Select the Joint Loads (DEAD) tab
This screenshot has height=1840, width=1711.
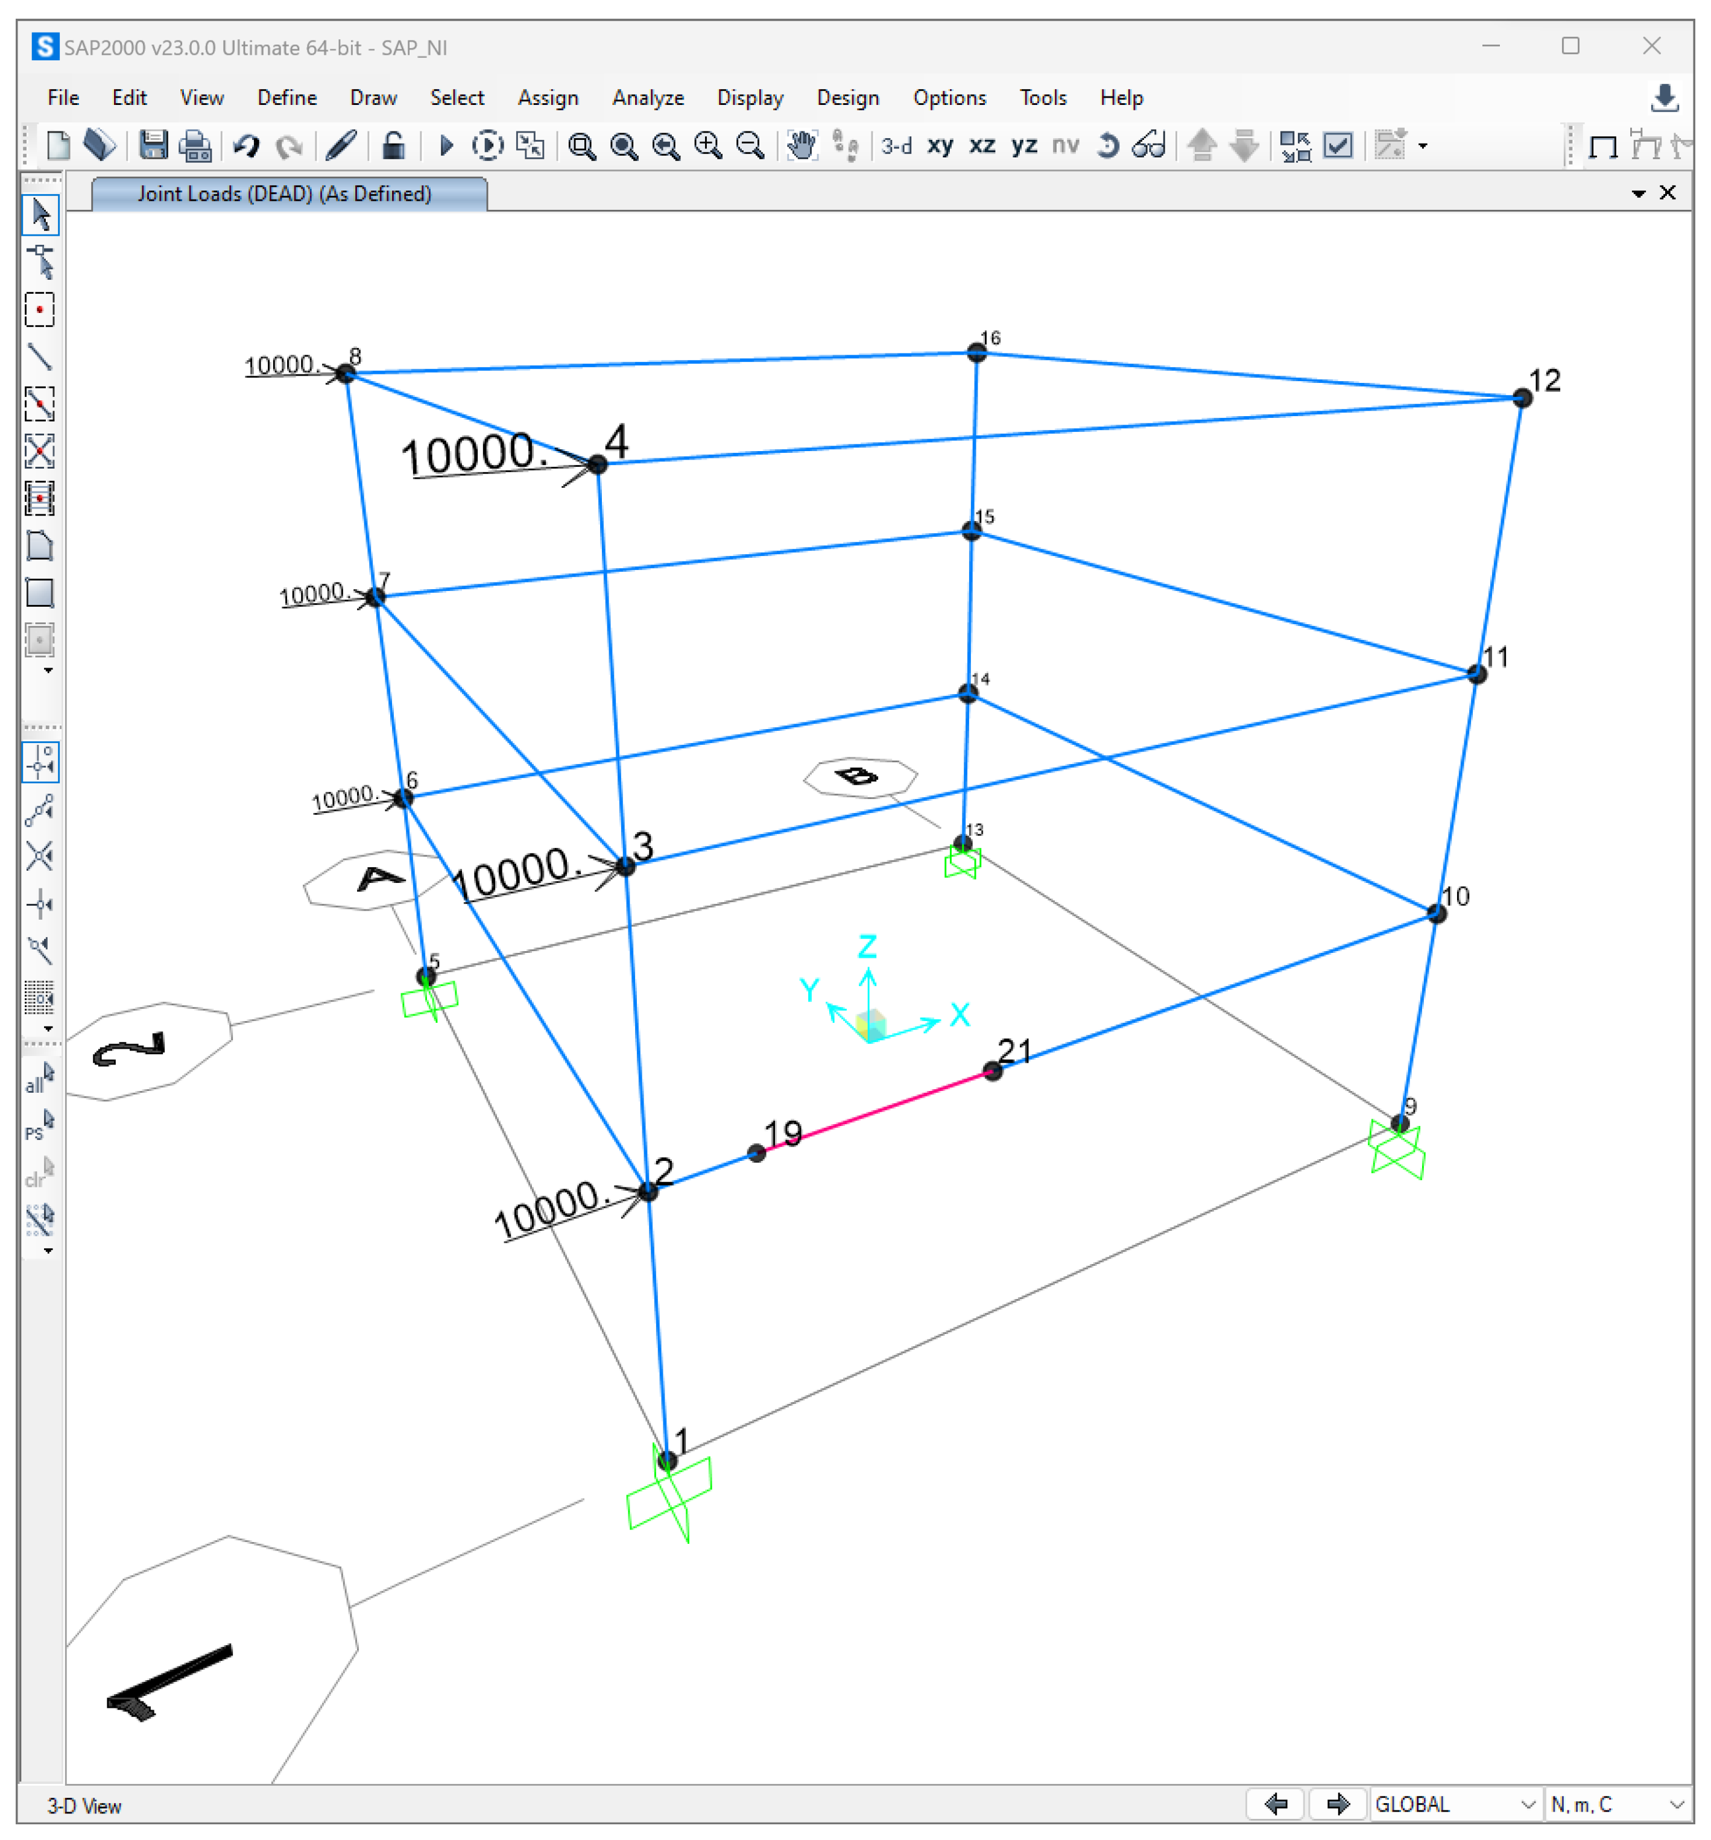coord(285,194)
